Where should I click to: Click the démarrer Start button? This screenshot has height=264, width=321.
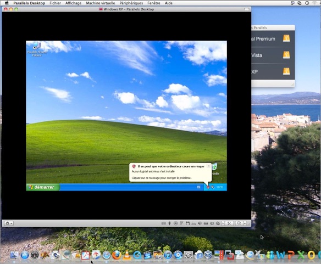click(x=43, y=187)
